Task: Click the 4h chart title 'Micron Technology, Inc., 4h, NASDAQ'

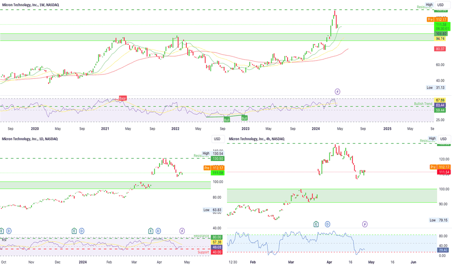Action: point(257,139)
